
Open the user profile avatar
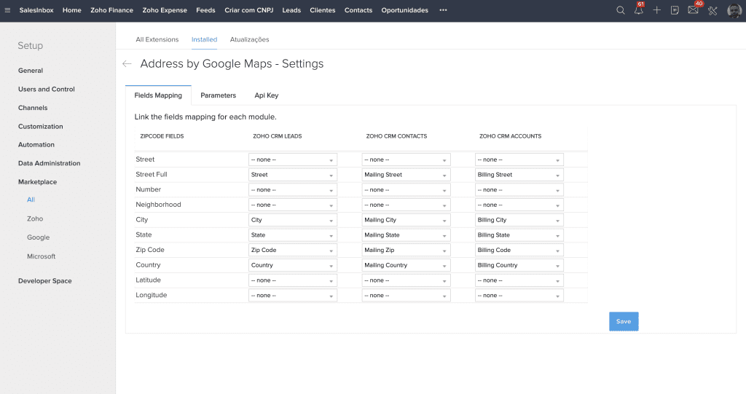tap(734, 10)
